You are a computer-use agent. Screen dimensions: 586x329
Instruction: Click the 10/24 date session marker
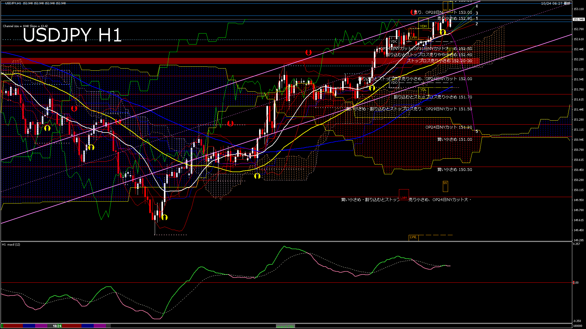click(x=57, y=326)
